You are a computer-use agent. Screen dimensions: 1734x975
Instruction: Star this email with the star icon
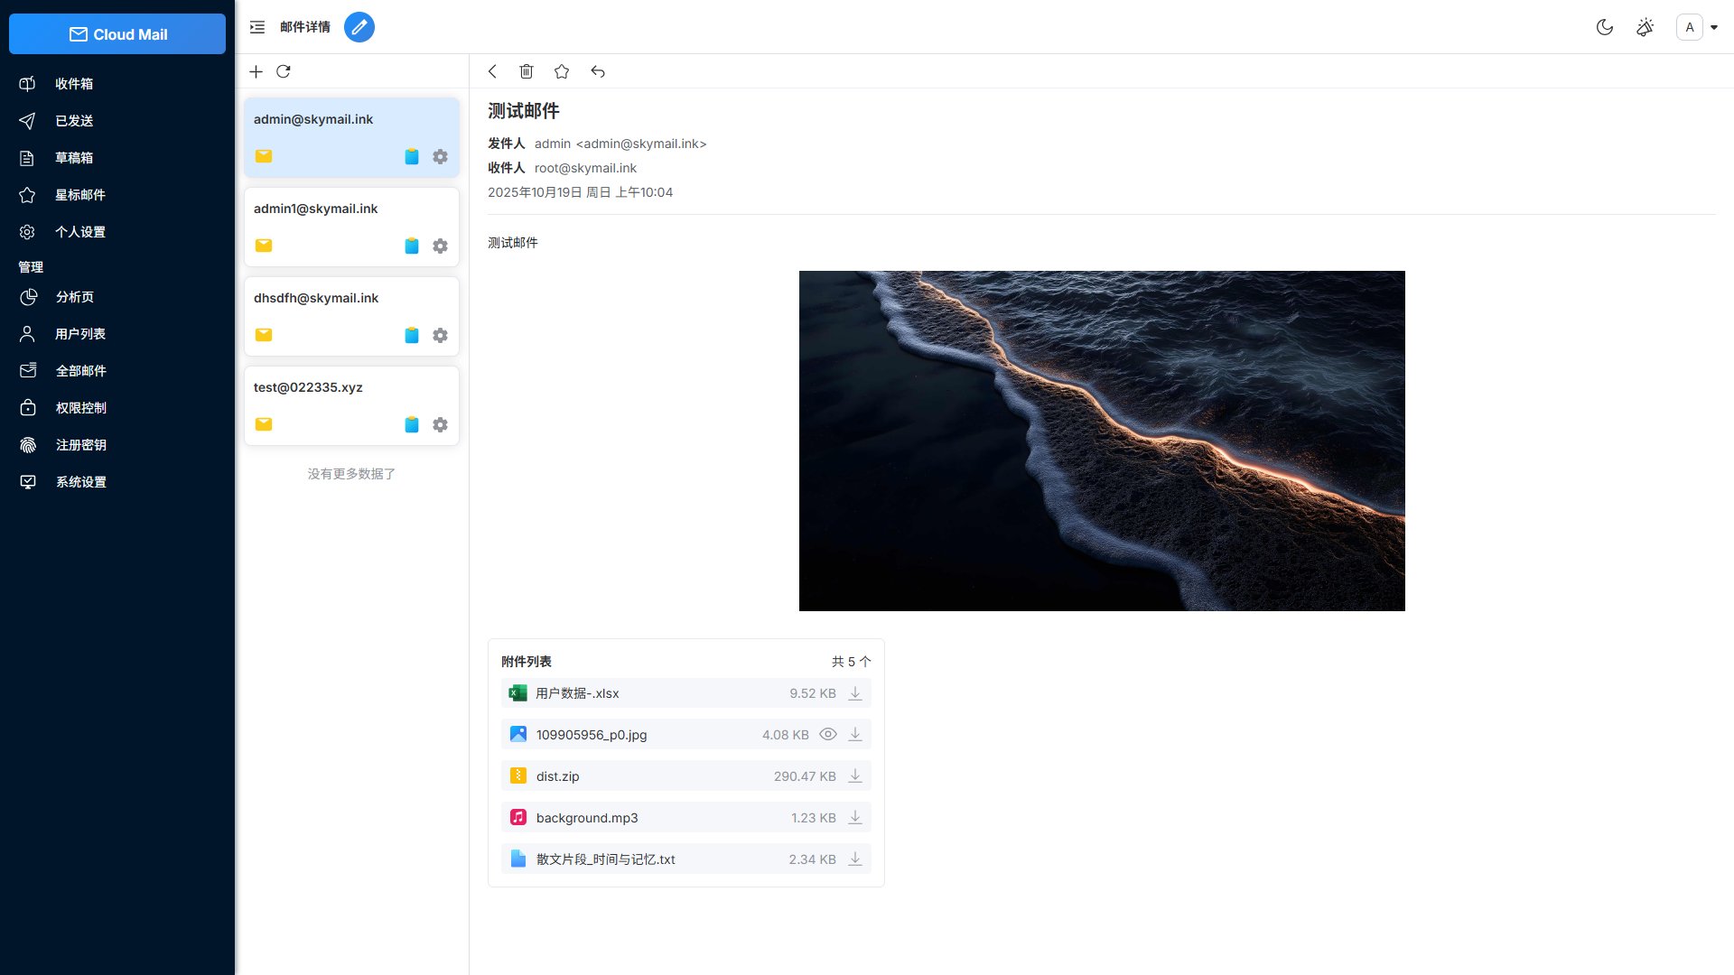pos(562,71)
